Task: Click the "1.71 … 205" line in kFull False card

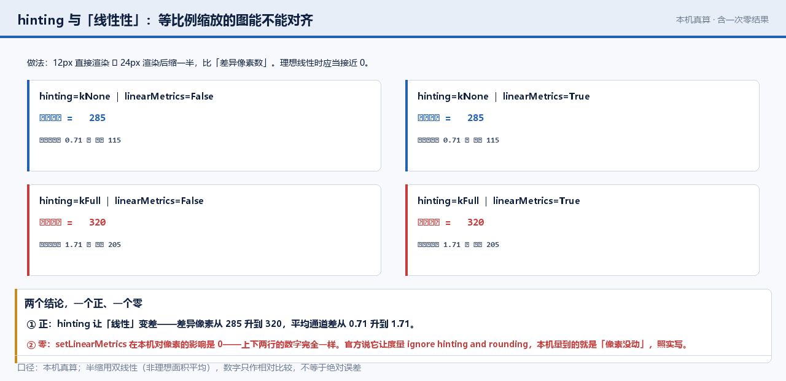Action: (80, 245)
